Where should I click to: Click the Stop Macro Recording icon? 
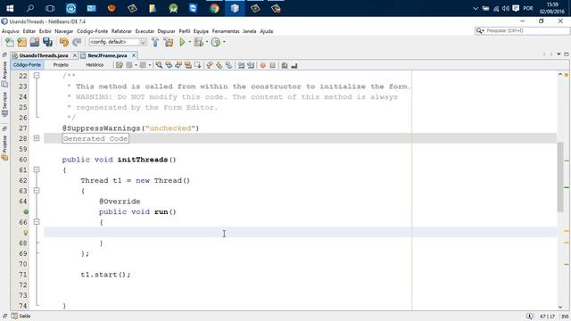272,65
